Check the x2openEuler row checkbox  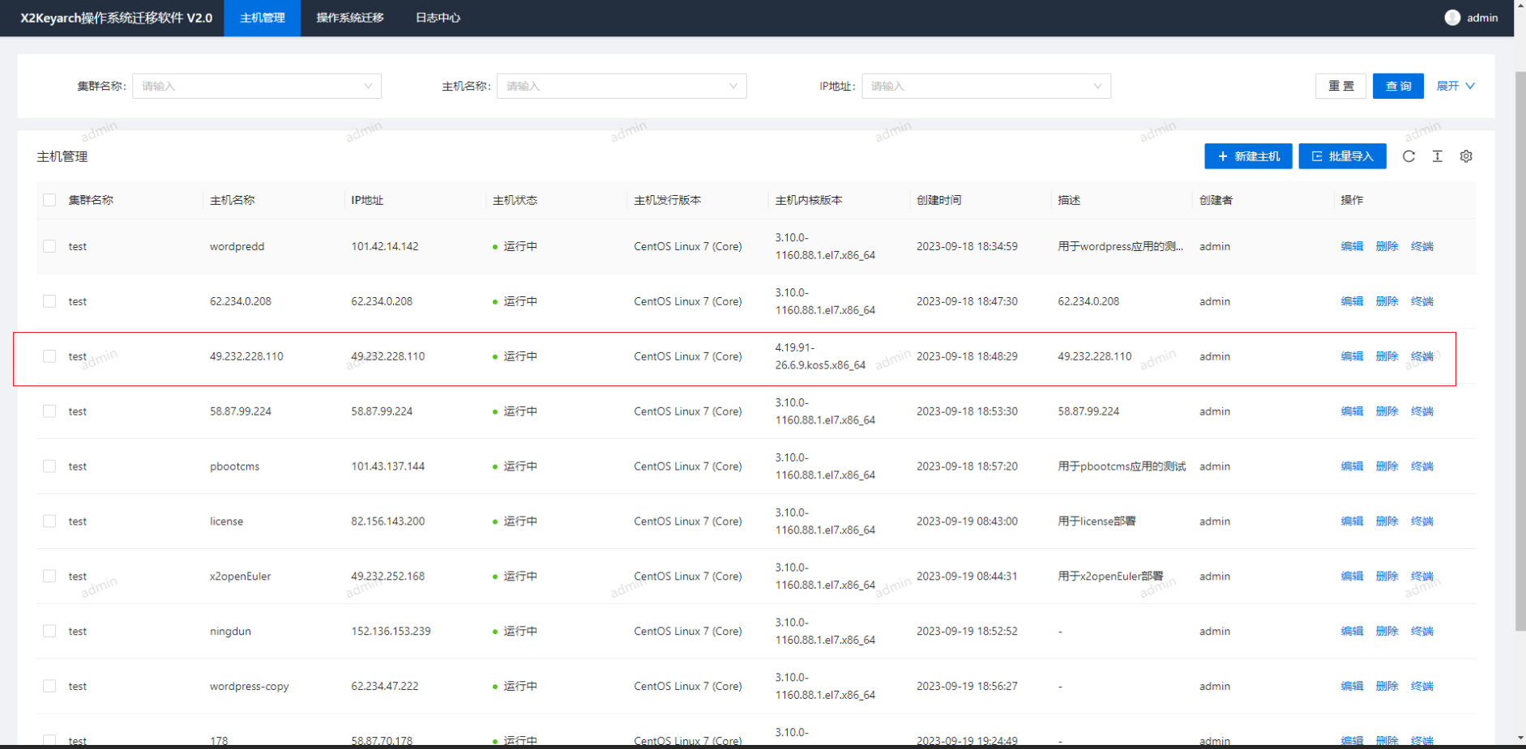pos(49,576)
